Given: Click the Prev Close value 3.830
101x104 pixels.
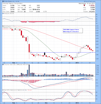Looking at the screenshot, I should pyautogui.click(x=12, y=11).
